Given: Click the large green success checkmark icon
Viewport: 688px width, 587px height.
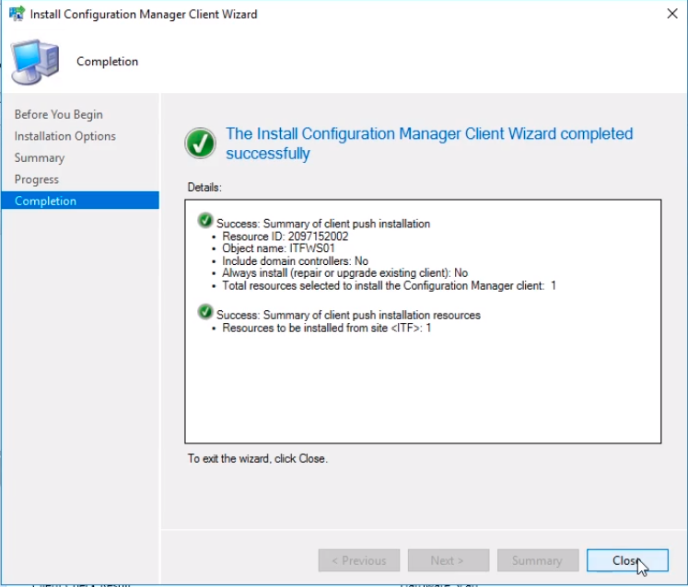Looking at the screenshot, I should (200, 143).
